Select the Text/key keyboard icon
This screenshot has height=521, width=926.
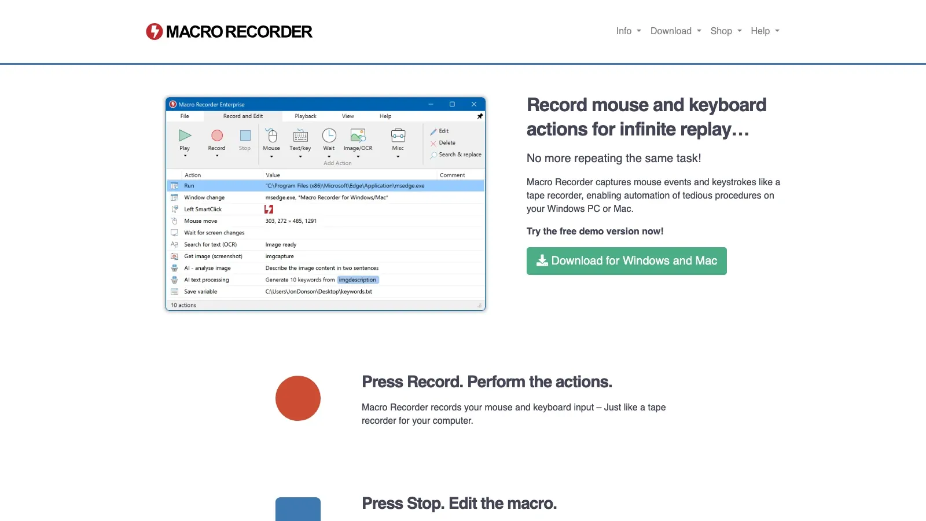coord(300,137)
